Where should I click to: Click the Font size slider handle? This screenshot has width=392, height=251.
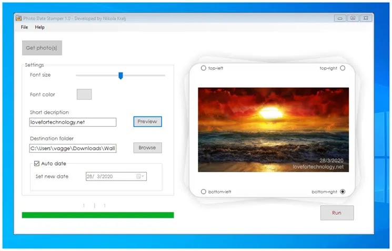tap(120, 76)
